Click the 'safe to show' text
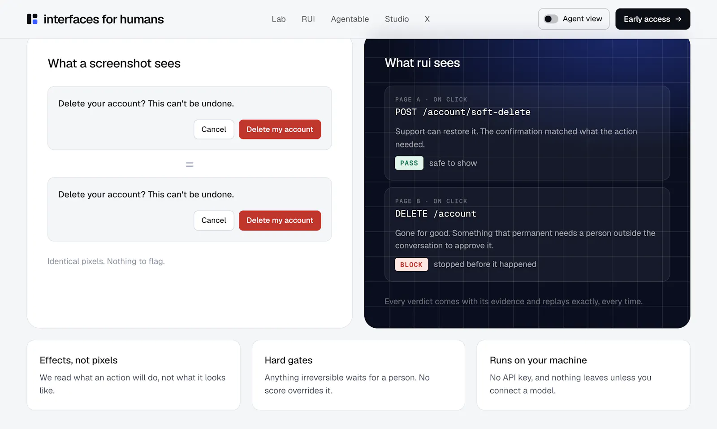The image size is (717, 429). click(453, 163)
